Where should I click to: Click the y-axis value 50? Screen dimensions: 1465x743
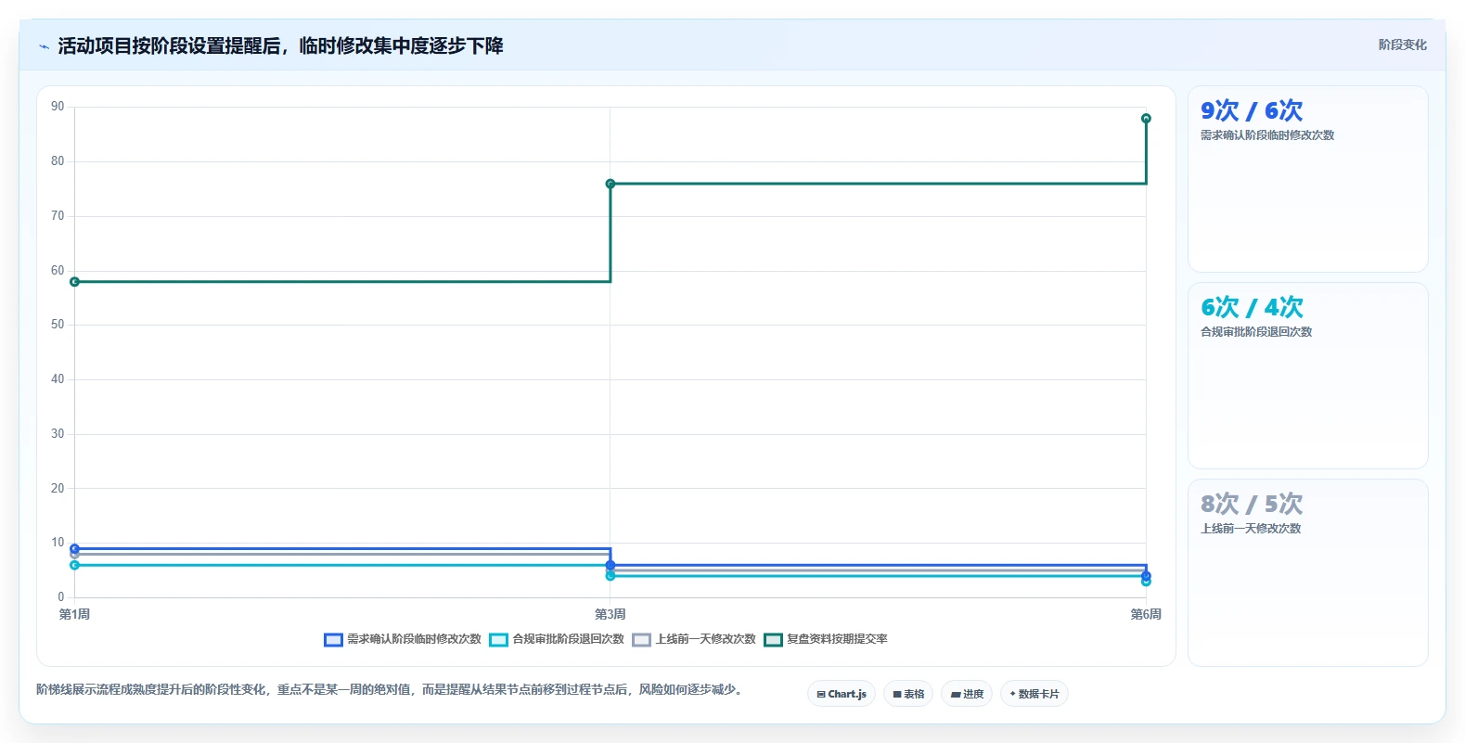point(58,325)
